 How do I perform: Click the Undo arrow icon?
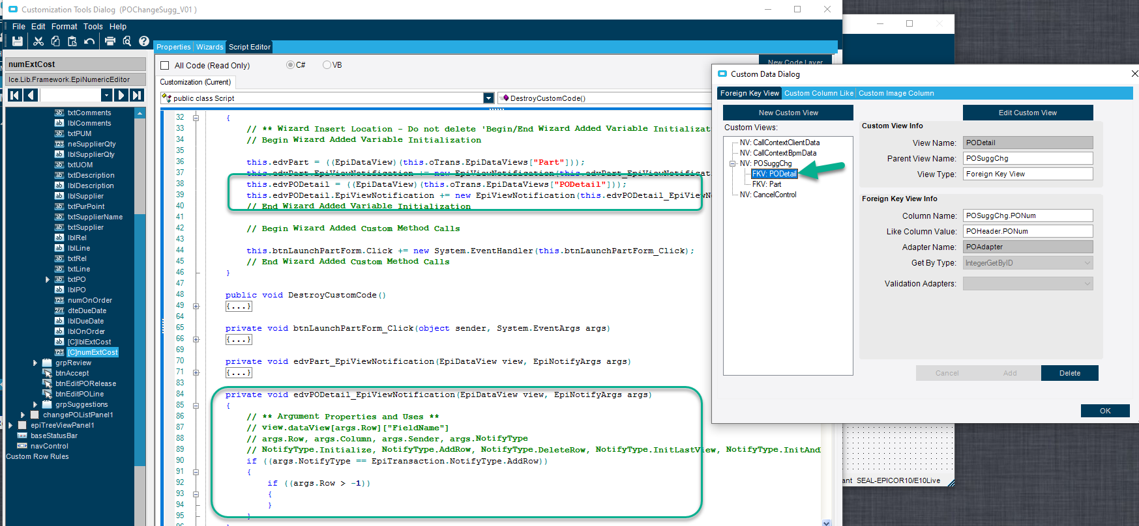click(89, 41)
